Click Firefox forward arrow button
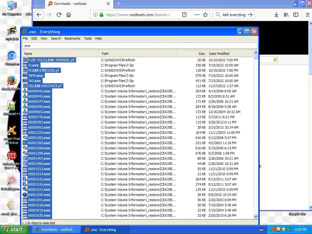312x234 pixels. click(49, 15)
